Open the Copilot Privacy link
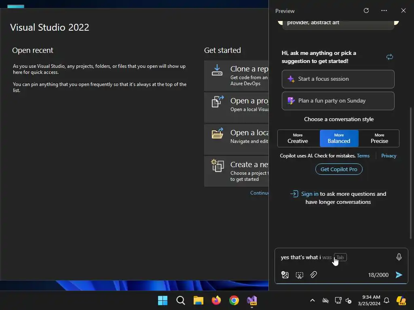The image size is (414, 310). coord(389,156)
